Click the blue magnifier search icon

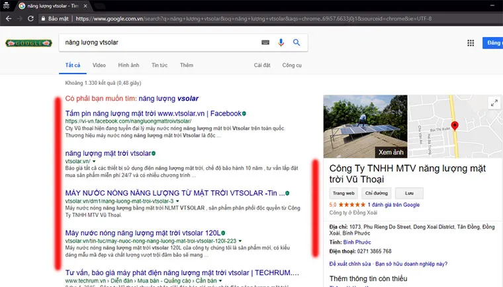pos(297,42)
